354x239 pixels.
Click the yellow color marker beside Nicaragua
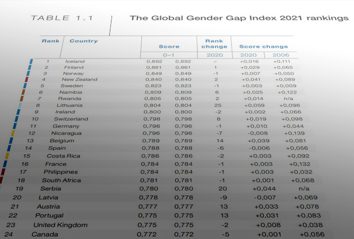(x=13, y=133)
